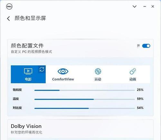This screenshot has width=161, height=140.
Task: Select the 电影 movie screen icon
Action: [x=28, y=71]
